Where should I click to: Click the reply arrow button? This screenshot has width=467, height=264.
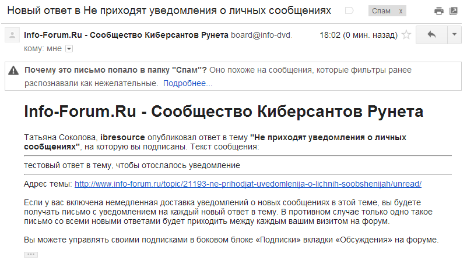(x=431, y=35)
